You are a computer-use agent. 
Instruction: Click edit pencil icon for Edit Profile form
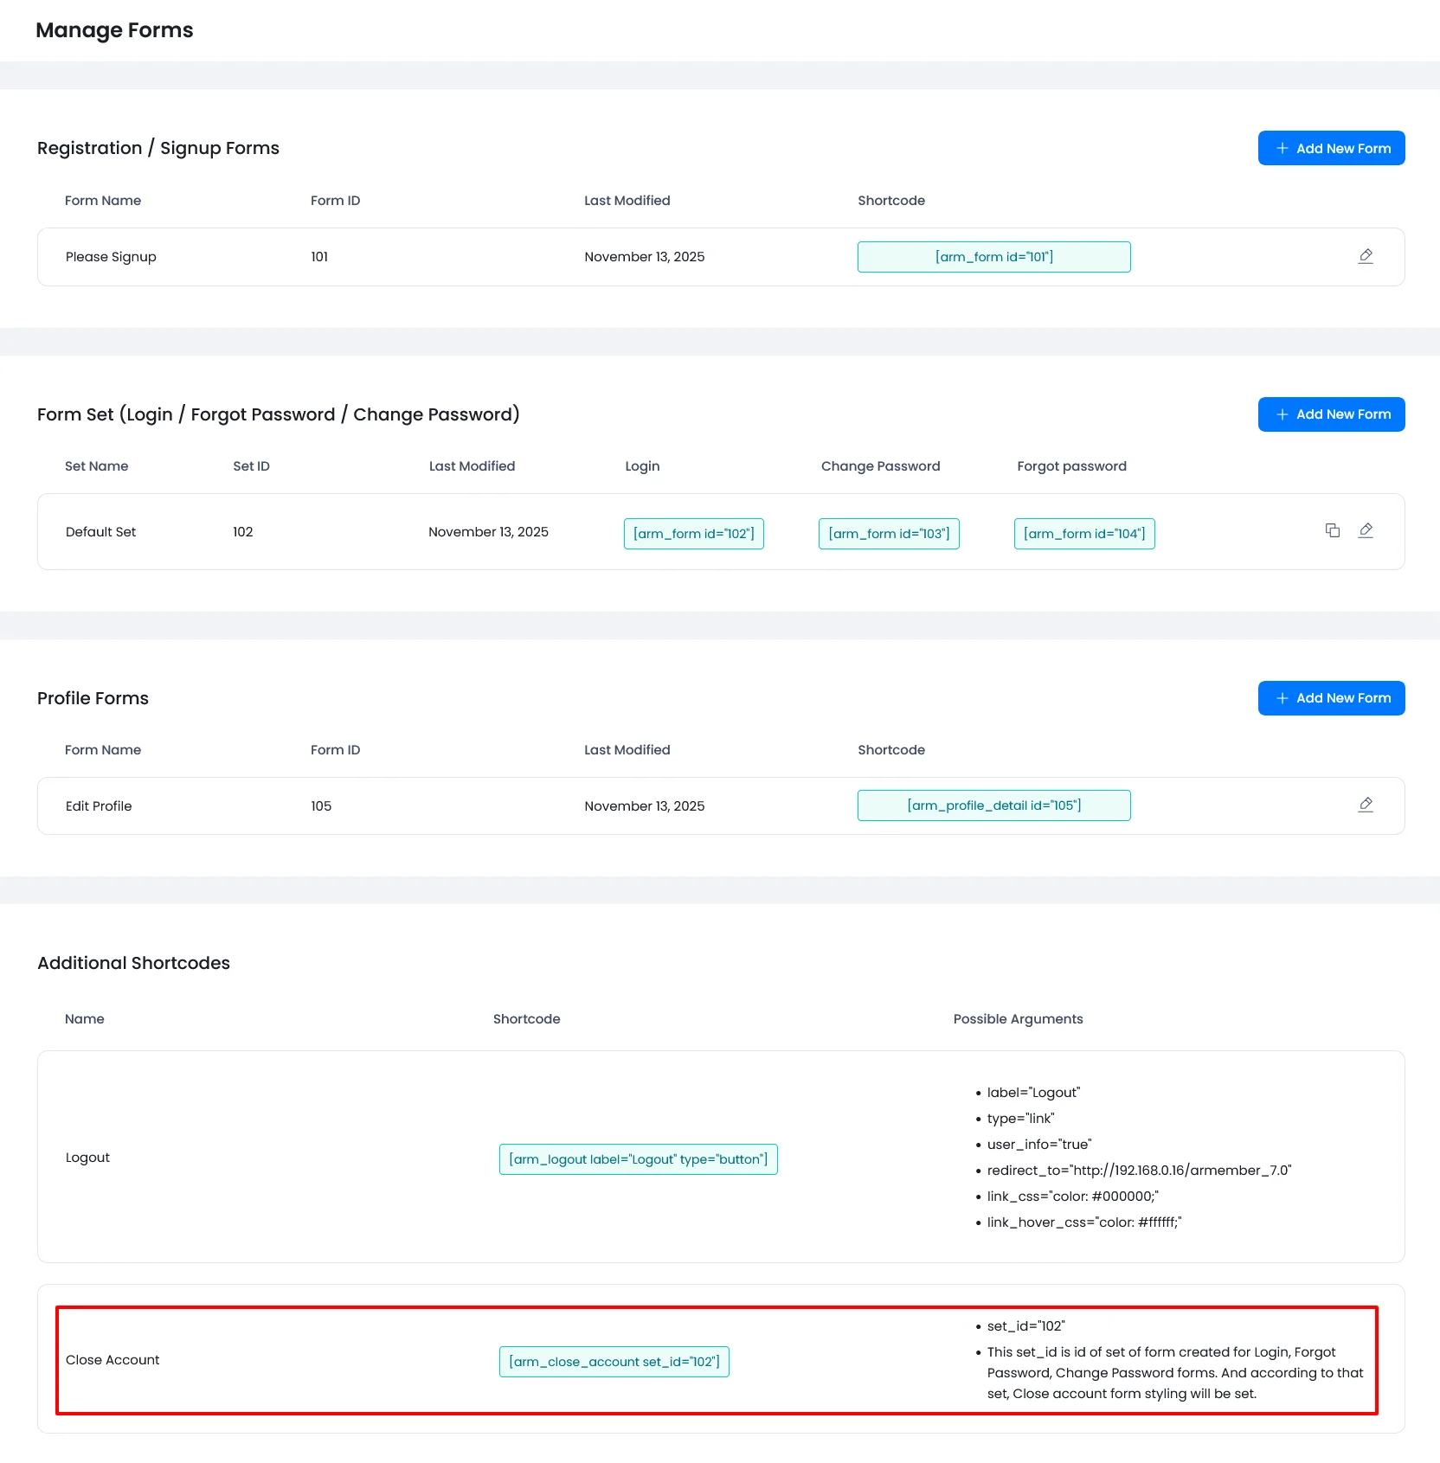point(1366,805)
